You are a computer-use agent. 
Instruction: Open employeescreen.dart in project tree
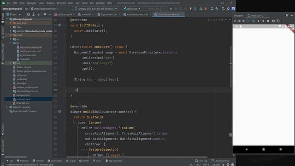(30, 51)
